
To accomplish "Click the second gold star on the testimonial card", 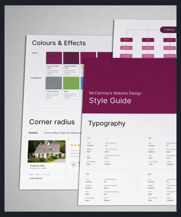I will pos(75,145).
